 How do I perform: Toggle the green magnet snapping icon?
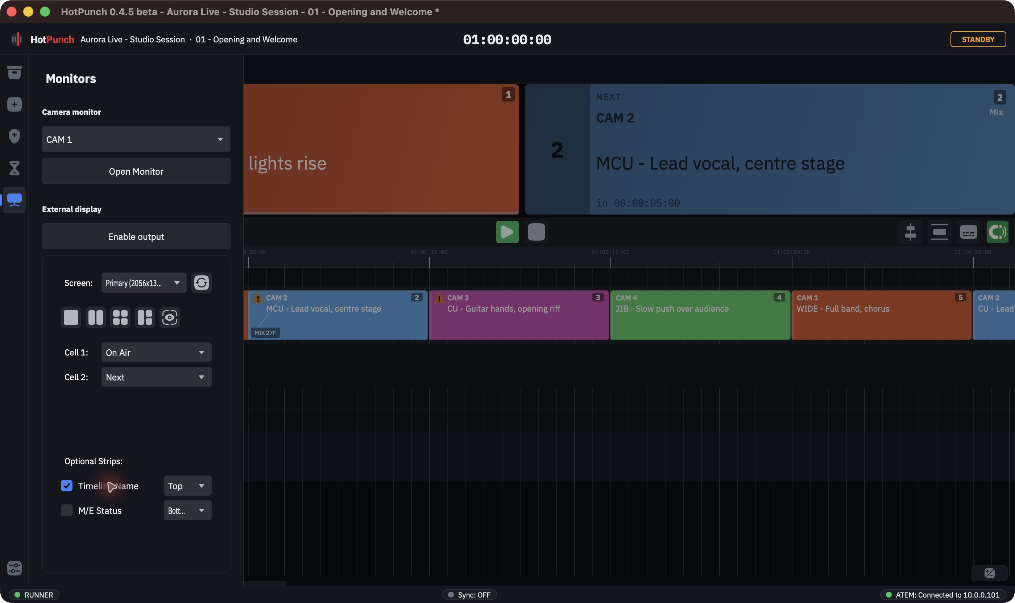click(x=998, y=232)
